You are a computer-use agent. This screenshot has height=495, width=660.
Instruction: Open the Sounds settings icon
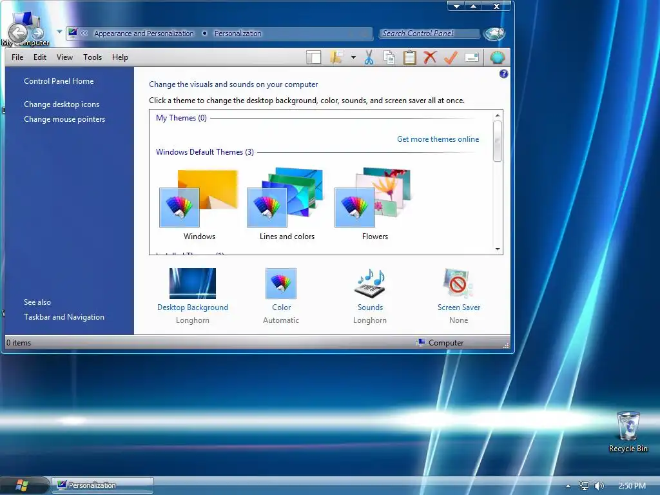370,284
